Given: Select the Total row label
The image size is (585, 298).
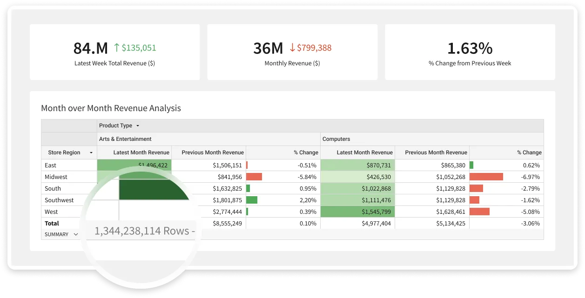Looking at the screenshot, I should [x=53, y=223].
